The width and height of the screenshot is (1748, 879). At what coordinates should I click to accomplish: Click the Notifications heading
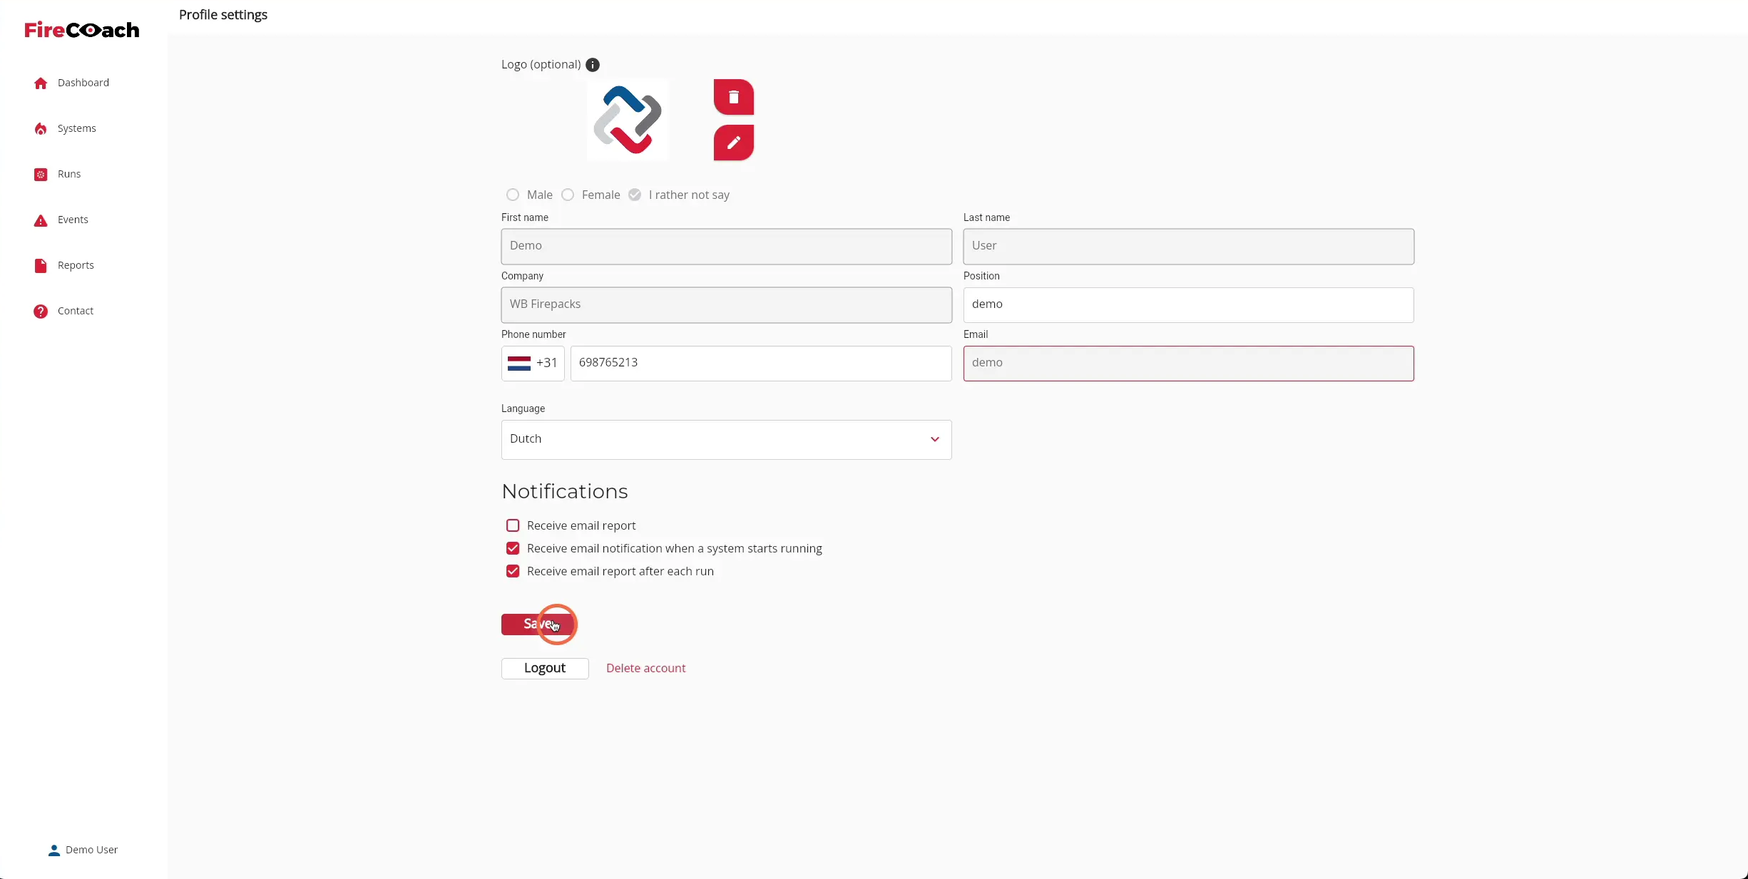(x=565, y=491)
